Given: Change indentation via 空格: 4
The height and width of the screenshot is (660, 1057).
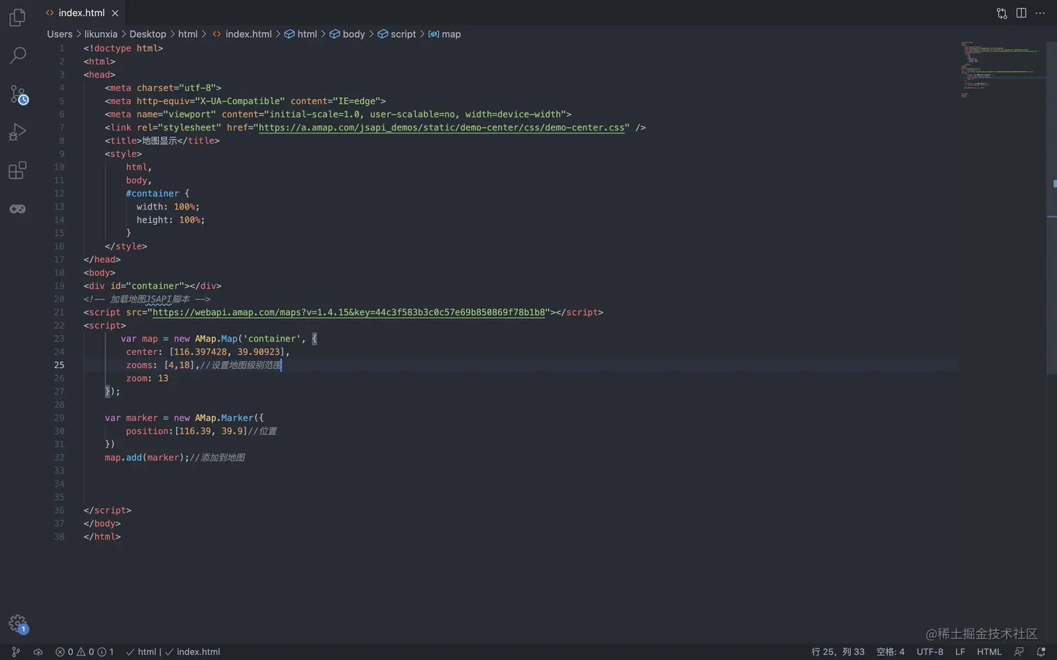Looking at the screenshot, I should [891, 652].
